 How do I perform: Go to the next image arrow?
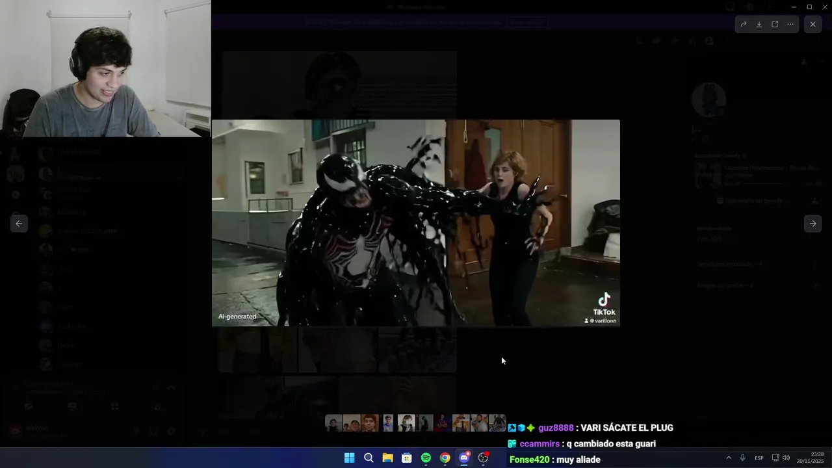click(812, 224)
